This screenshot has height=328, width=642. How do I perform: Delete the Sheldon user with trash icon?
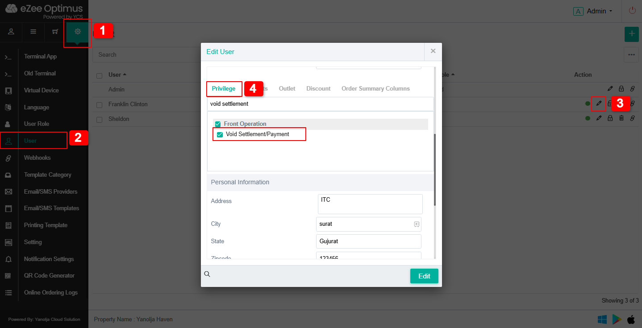(x=621, y=118)
